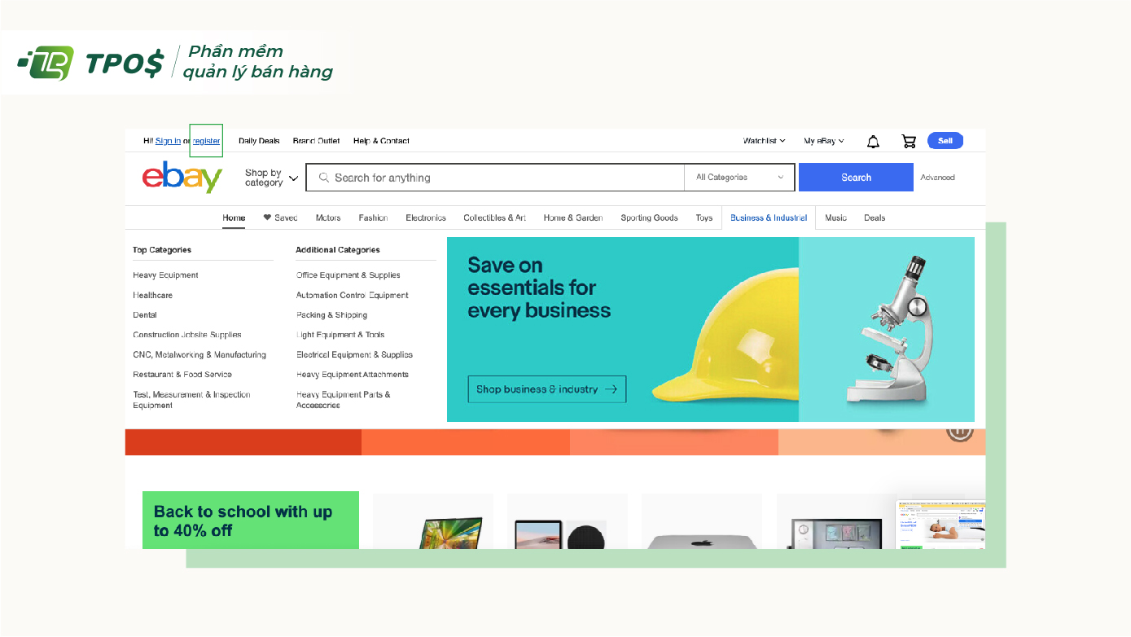Image resolution: width=1131 pixels, height=637 pixels.
Task: Click the Back to school 40% off banner
Action: click(251, 520)
